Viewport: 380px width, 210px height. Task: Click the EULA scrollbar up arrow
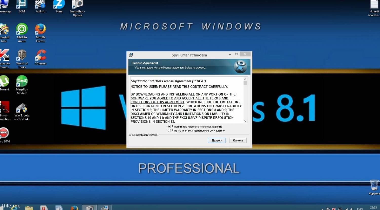(245, 79)
